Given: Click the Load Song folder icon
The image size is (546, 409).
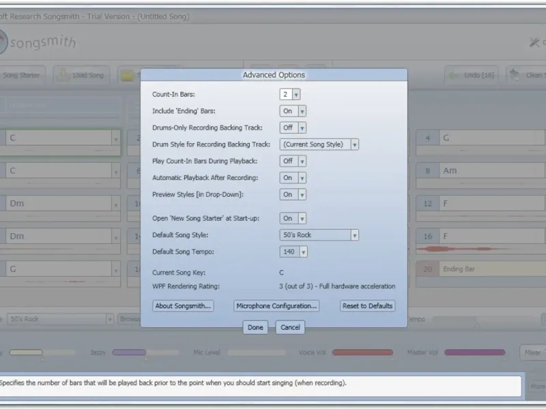Looking at the screenshot, I should 63,75.
